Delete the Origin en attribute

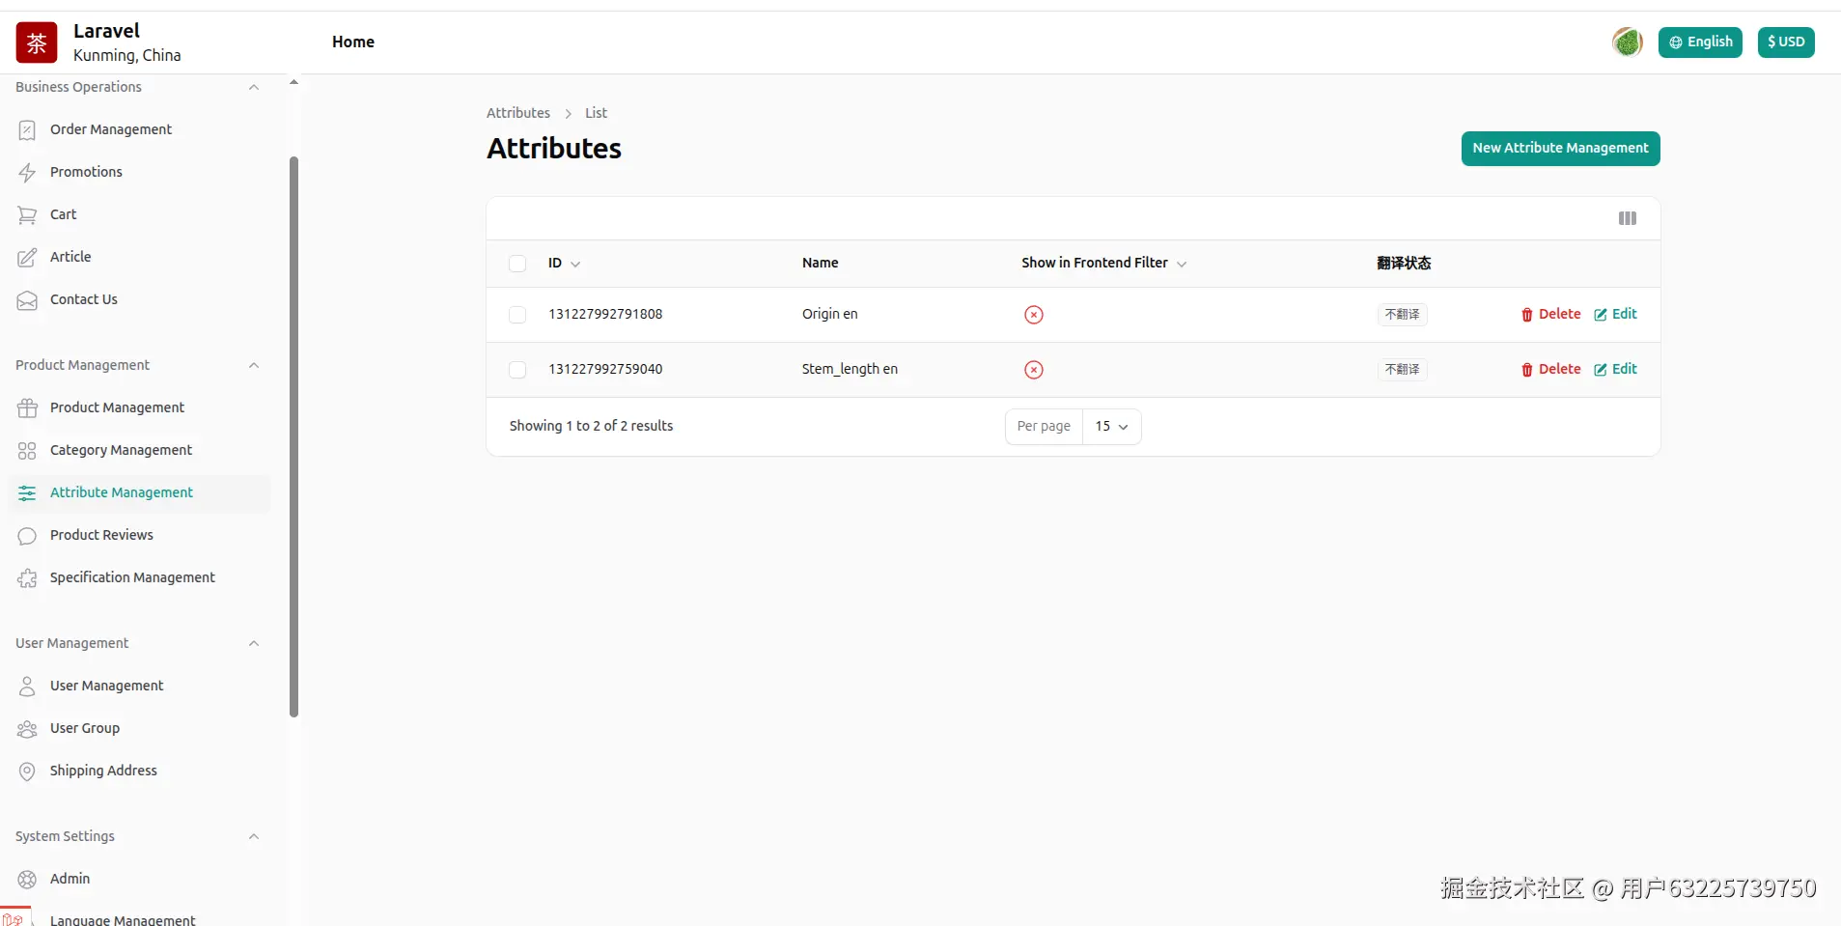pyautogui.click(x=1550, y=315)
